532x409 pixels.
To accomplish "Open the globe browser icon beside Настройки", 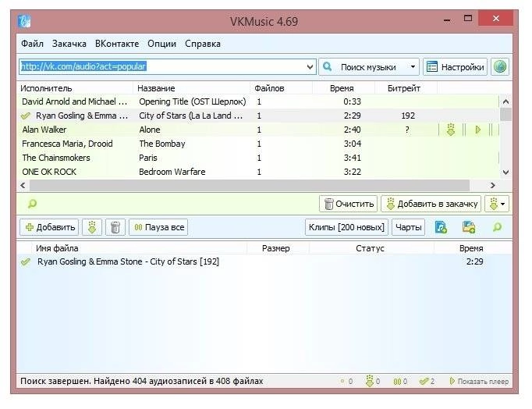I will 500,66.
